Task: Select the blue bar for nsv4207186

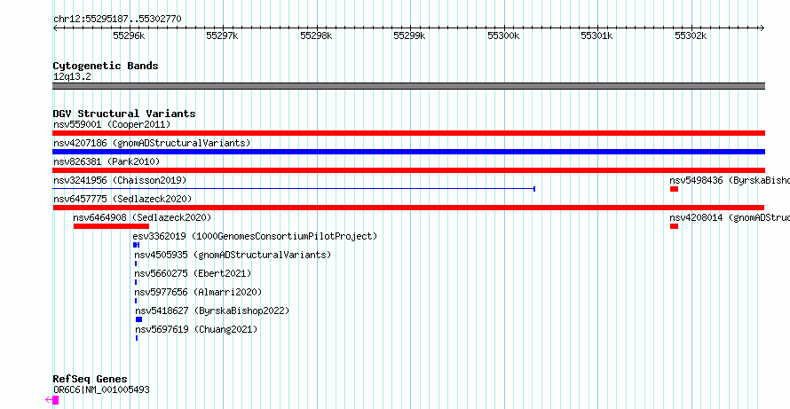Action: point(408,152)
